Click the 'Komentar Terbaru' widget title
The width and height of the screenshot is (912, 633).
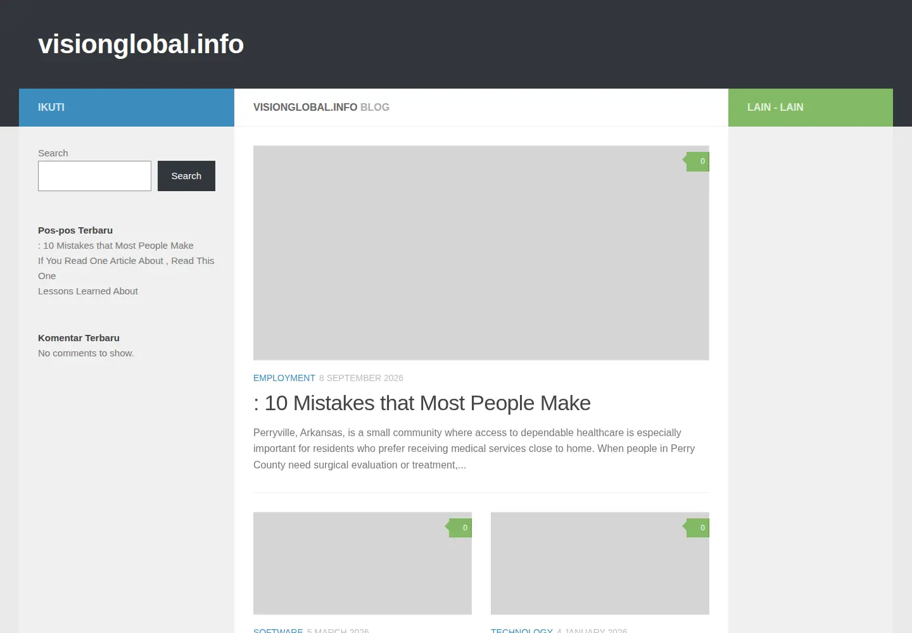pos(79,338)
